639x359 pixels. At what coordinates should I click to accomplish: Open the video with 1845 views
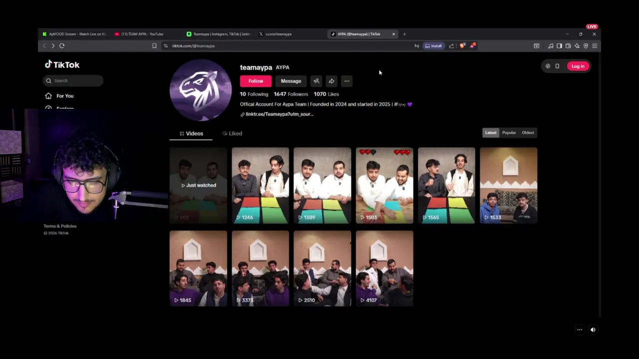click(x=198, y=268)
